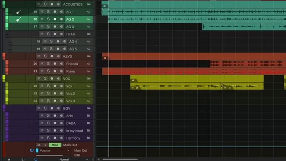Toggle monitor button on Rhodes track
The image size is (286, 161).
[x=62, y=64]
